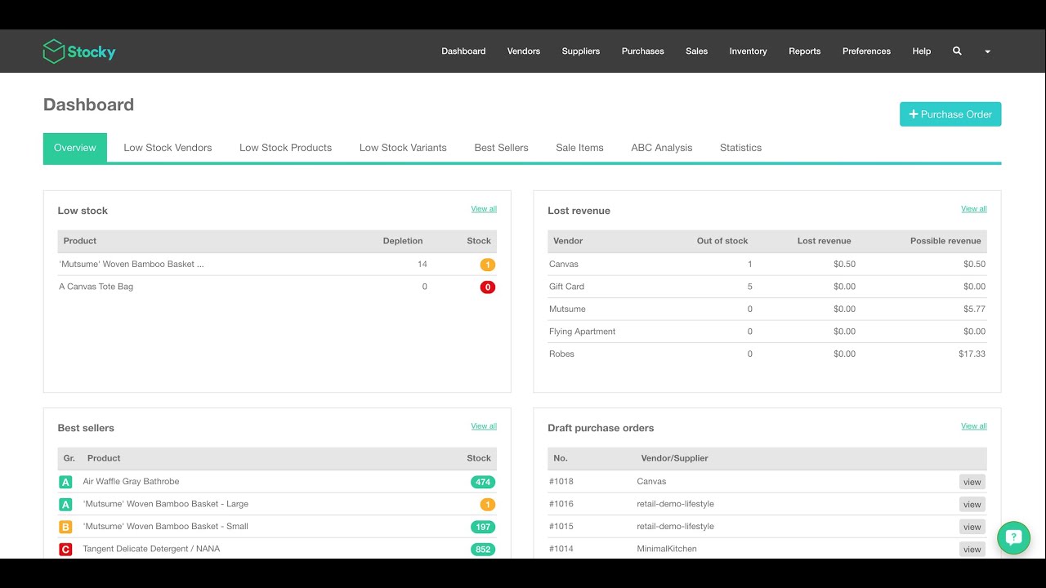Click retail-demo-lifestyle supplier for order #1016
1046x588 pixels.
[x=675, y=504]
